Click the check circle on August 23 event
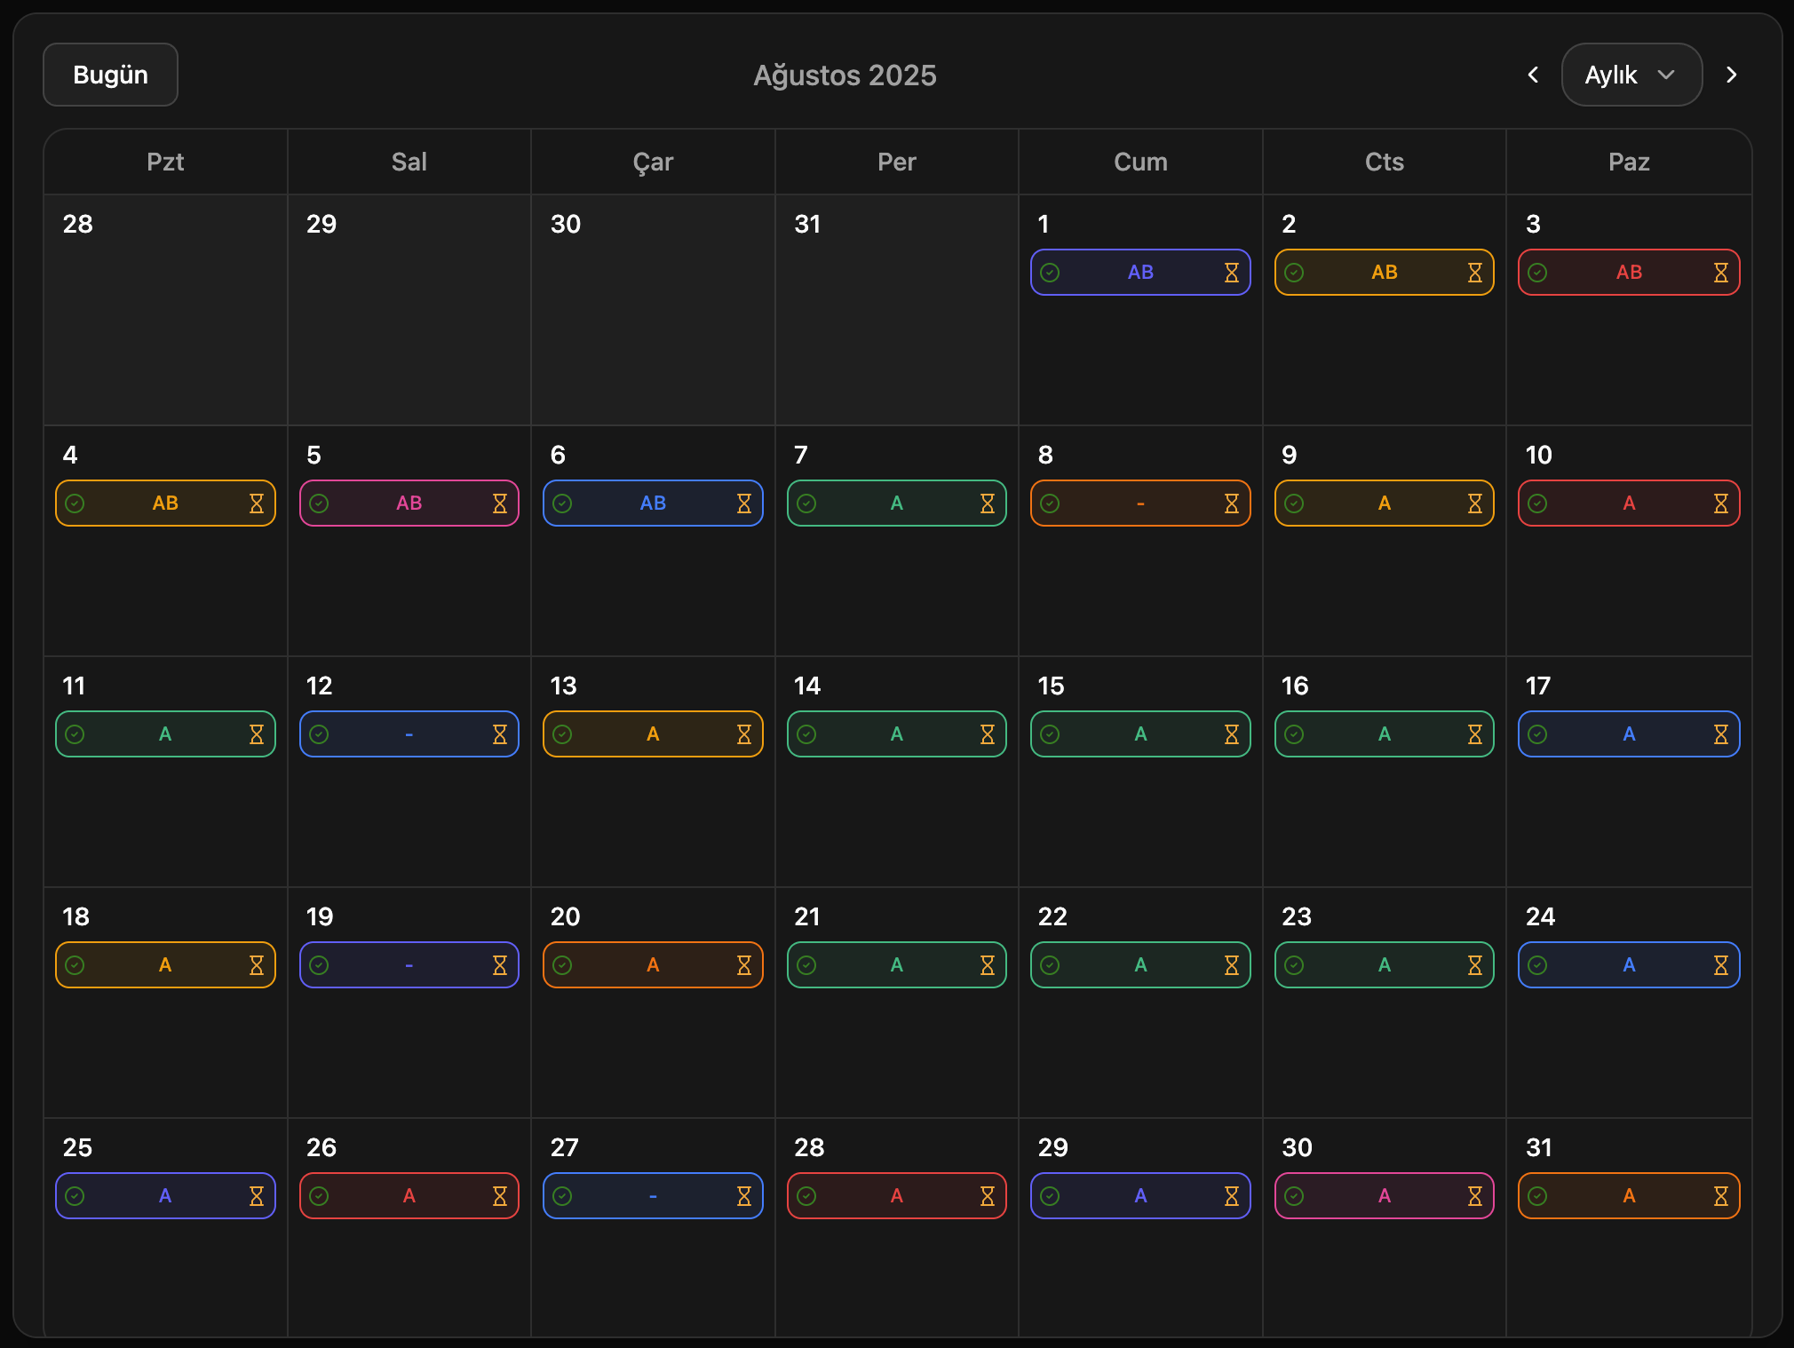 coord(1294,965)
